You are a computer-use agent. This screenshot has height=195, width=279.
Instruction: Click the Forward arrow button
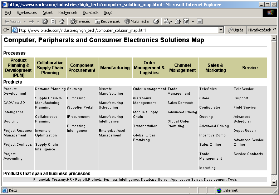coord(31,21)
